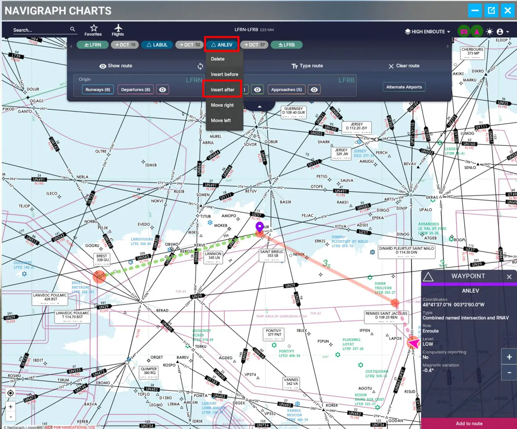Click the SAINT BRIEUC 353 SB box
Image resolution: width=517 pixels, height=429 pixels.
click(272, 255)
